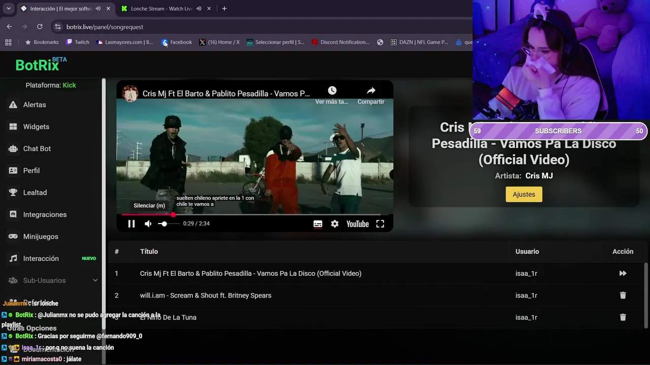This screenshot has height=365, width=650.
Task: Click the Interacción music note icon
Action: 13,259
